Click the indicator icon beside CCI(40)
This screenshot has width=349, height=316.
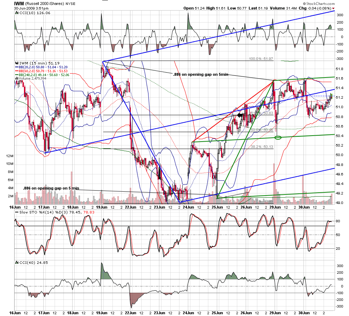click(17, 262)
